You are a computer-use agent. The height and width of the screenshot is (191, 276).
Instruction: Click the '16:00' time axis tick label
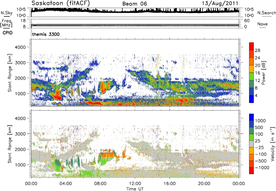[x=169, y=184]
